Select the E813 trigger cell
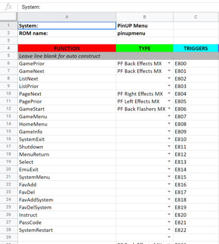This screenshot has width=219, height=244. point(196,162)
